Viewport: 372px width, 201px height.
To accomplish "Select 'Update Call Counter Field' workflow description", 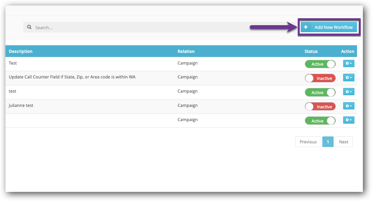I will (72, 77).
